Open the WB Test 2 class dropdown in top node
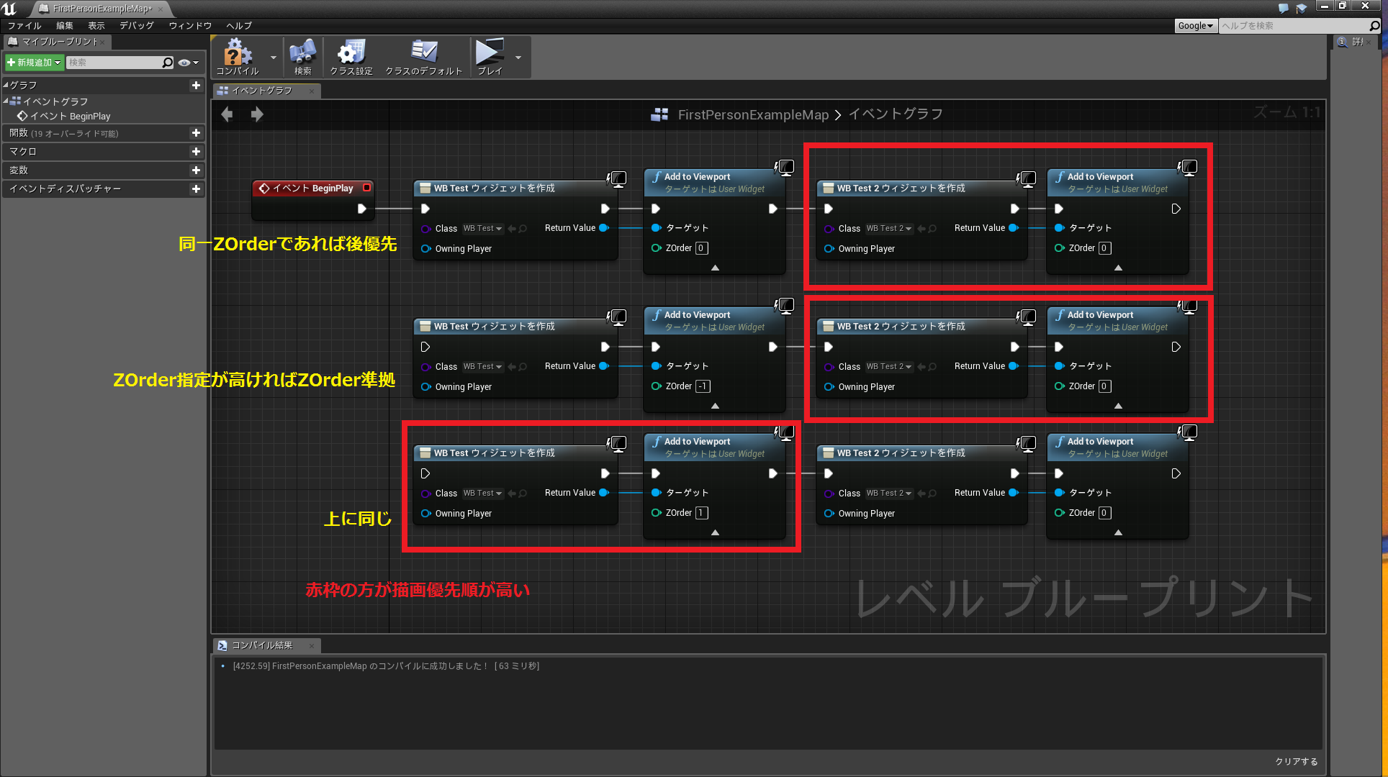This screenshot has height=777, width=1388. 889,229
